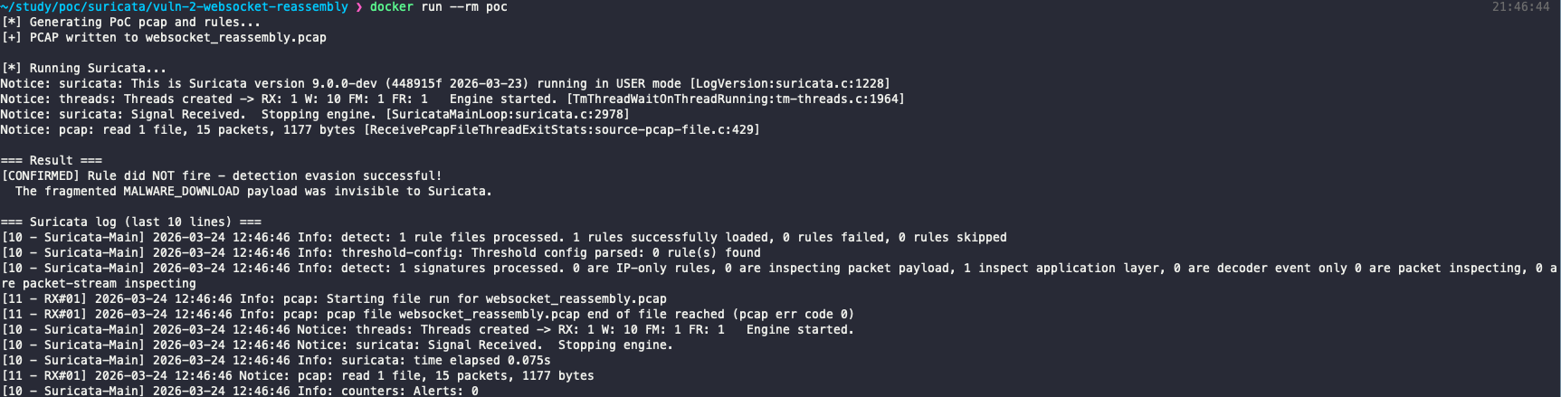Click the "=== Suricata log (last 10 lines) ===" heading
The width and height of the screenshot is (1561, 397).
point(130,222)
